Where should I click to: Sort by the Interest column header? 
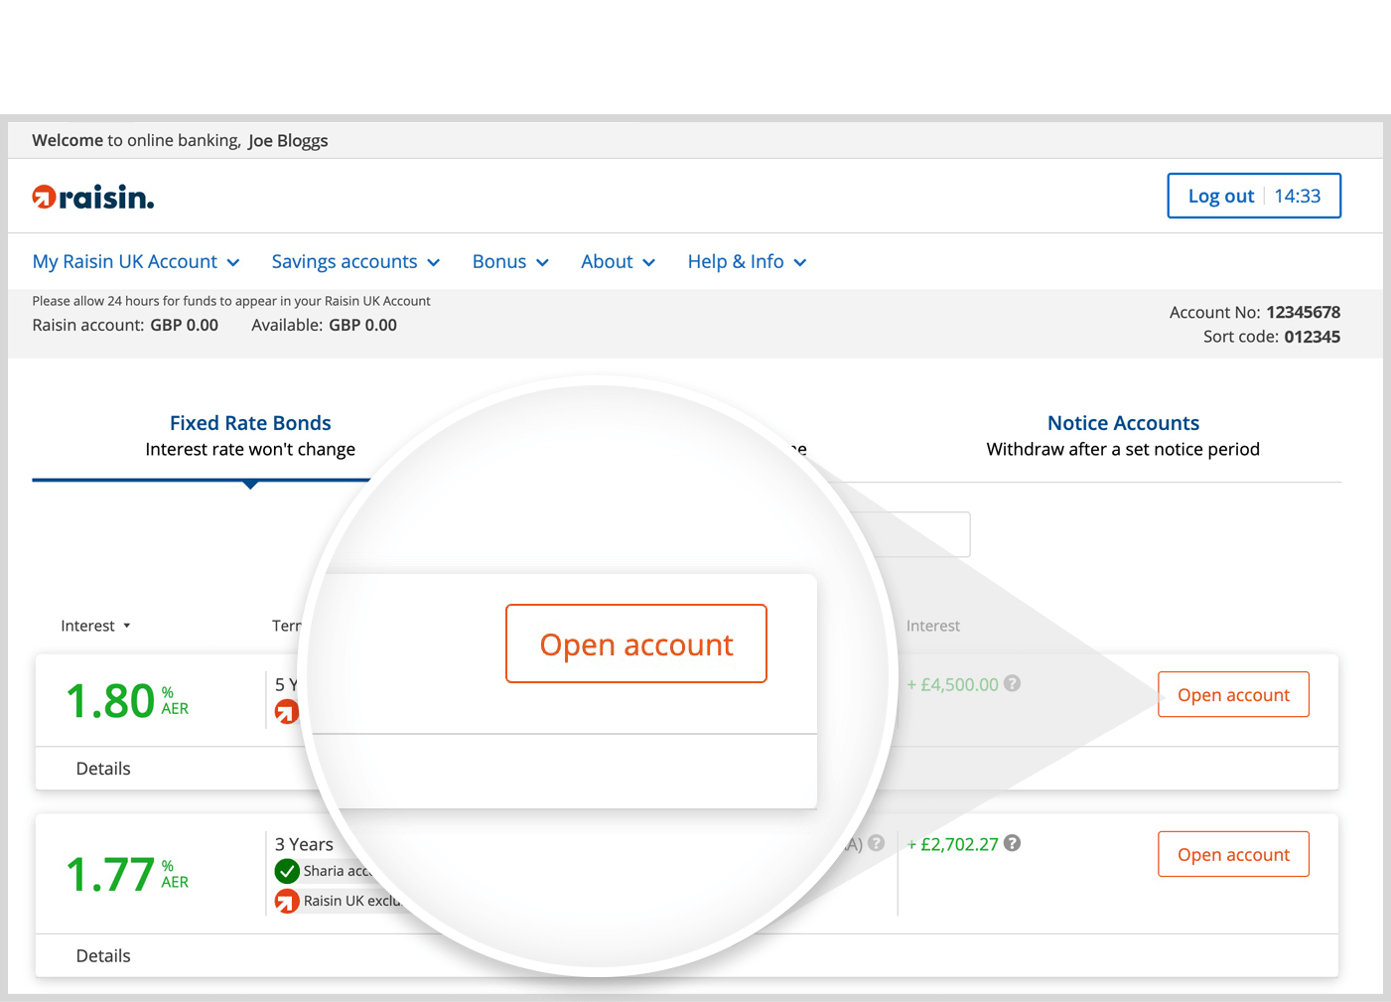[95, 626]
